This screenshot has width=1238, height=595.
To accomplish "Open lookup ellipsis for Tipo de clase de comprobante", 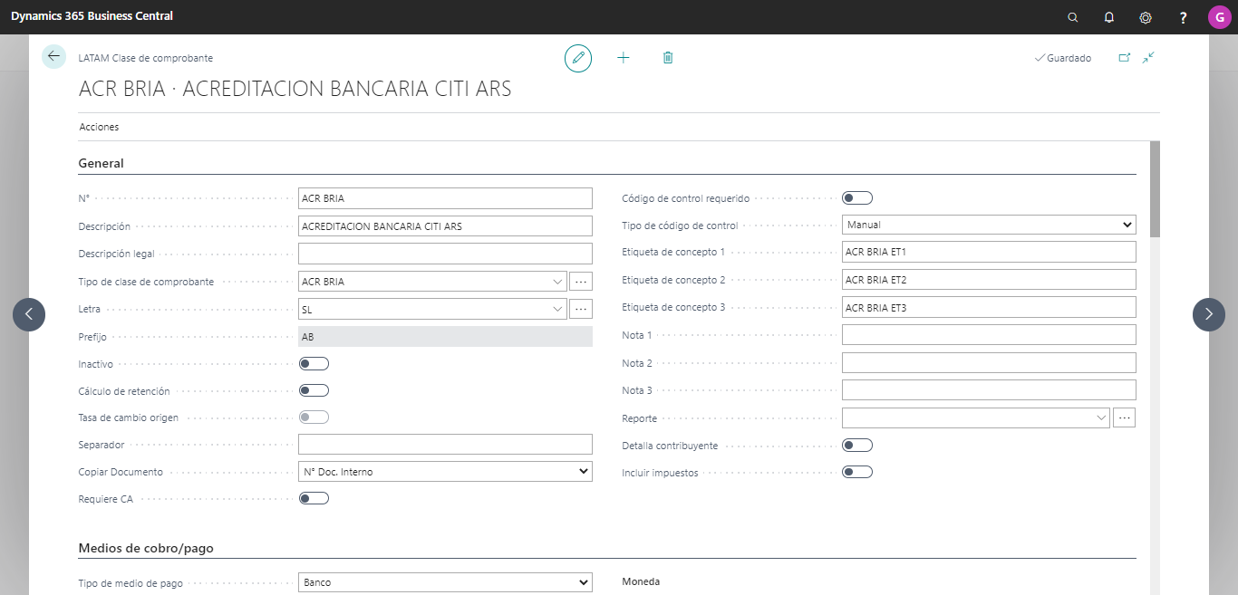I will click(581, 282).
